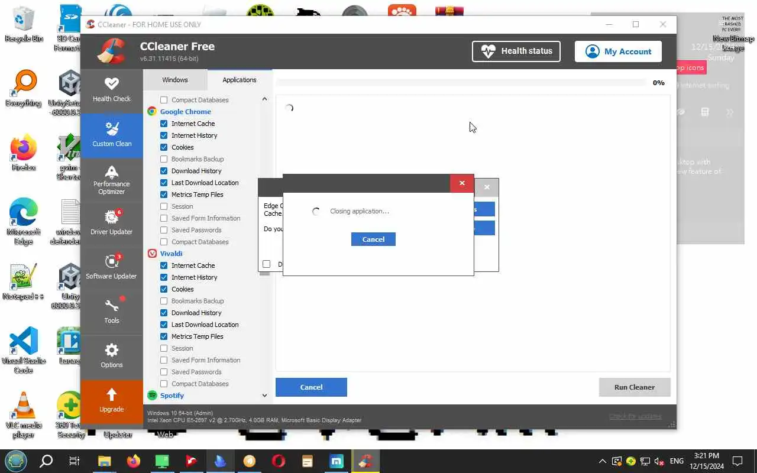Tick the checkbox in the background prompt dialog
757x473 pixels.
click(x=266, y=264)
